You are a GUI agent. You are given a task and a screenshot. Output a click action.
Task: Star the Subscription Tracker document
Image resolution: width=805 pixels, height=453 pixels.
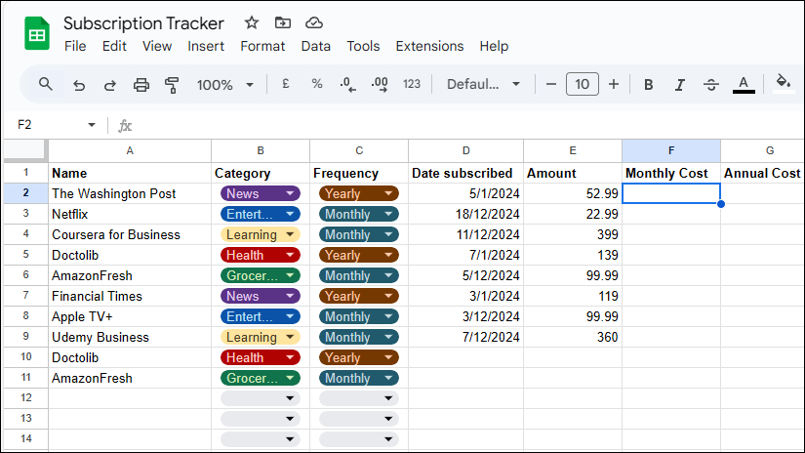[251, 22]
